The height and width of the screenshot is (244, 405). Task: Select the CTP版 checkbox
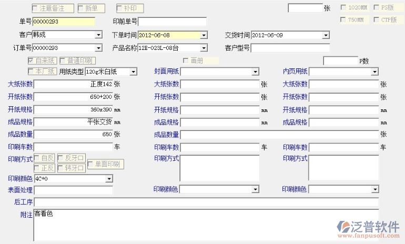[377, 20]
